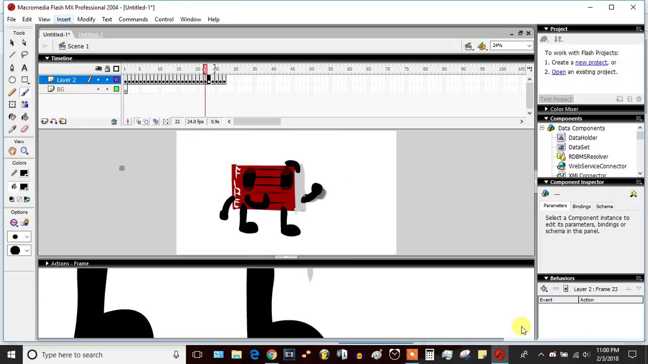The height and width of the screenshot is (364, 648).
Task: Pick the Paint Bucket tool
Action: (x=24, y=117)
